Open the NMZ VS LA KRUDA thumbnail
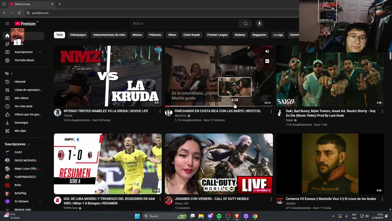This screenshot has width=392, height=221. tap(108, 76)
